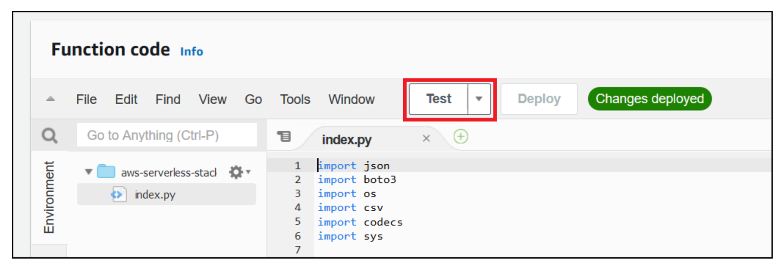The width and height of the screenshot is (781, 264).
Task: Collapse the aws-serverless folder tree
Action: pyautogui.click(x=89, y=172)
